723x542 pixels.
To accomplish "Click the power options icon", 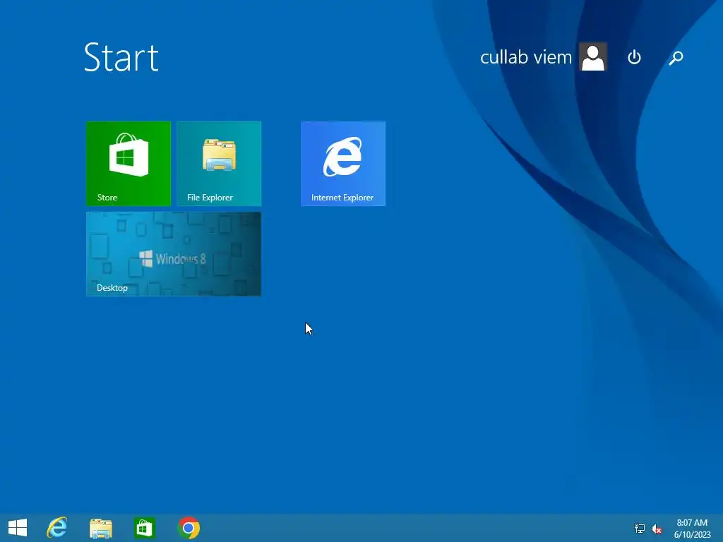I will click(635, 57).
